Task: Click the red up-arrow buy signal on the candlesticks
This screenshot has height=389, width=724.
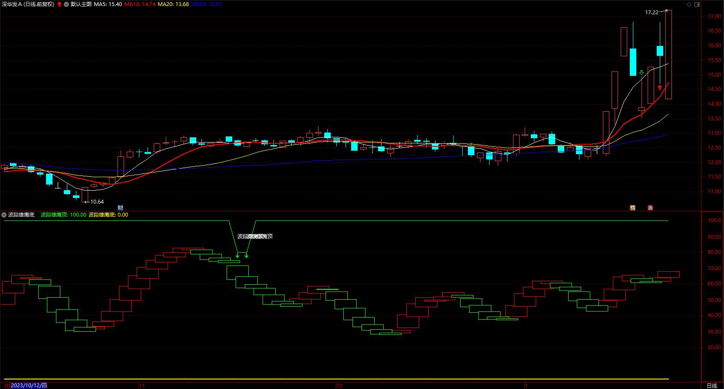Action: (x=660, y=88)
